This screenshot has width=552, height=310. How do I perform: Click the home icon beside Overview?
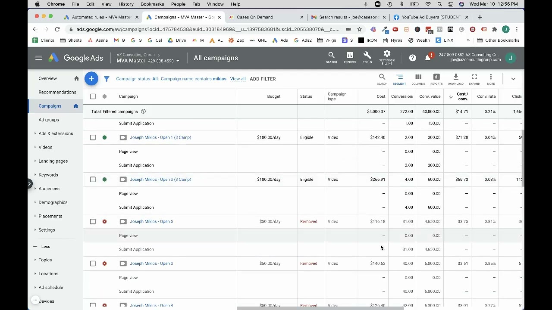click(x=76, y=78)
